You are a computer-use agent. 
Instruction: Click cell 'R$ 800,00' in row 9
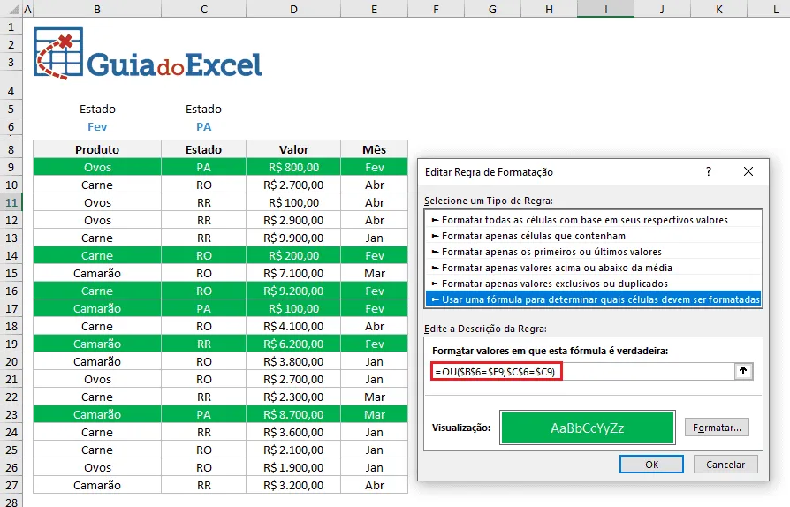(x=293, y=167)
